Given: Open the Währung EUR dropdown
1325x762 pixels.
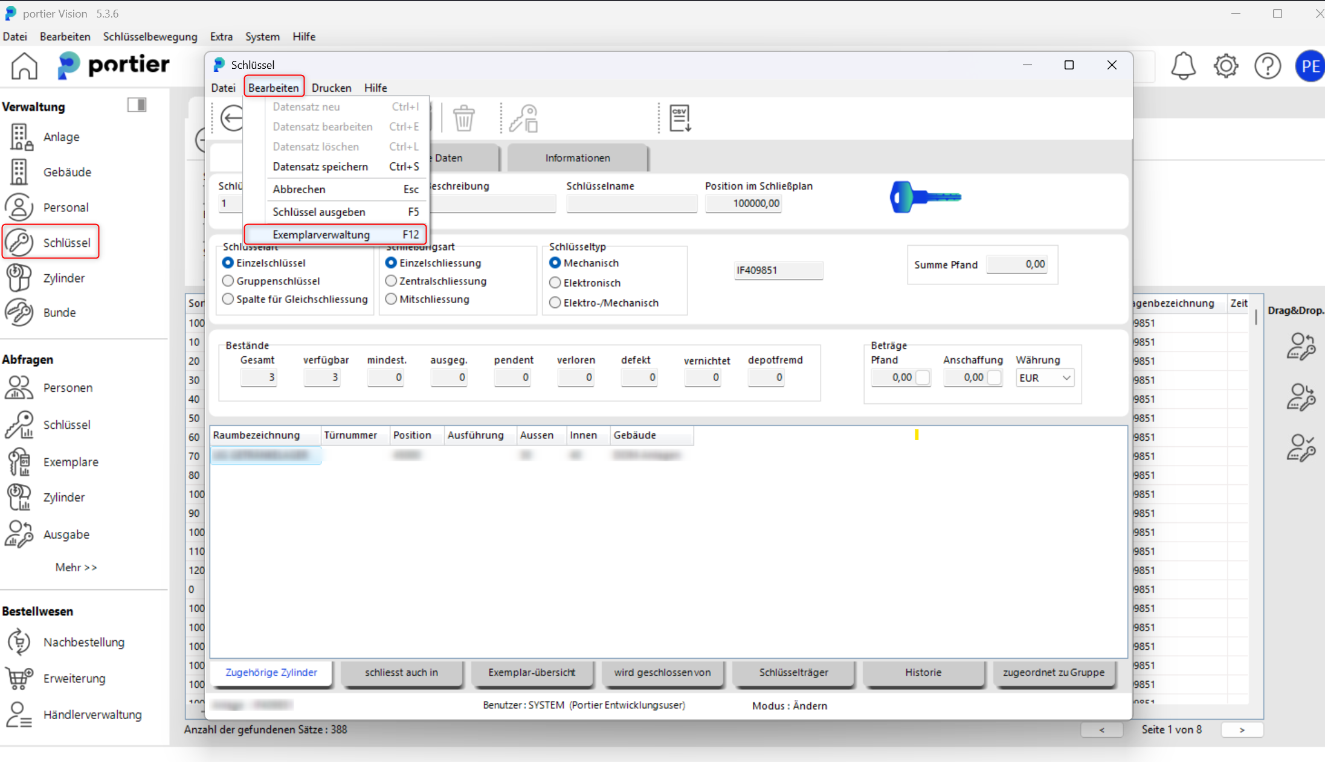Looking at the screenshot, I should point(1045,377).
